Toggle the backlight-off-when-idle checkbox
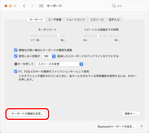 [x=16, y=56]
